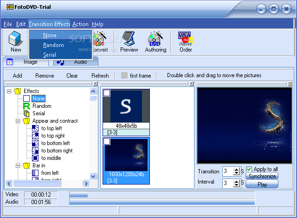
Task: Choose the 'to top right' effect icon
Action: pyautogui.click(x=35, y=136)
